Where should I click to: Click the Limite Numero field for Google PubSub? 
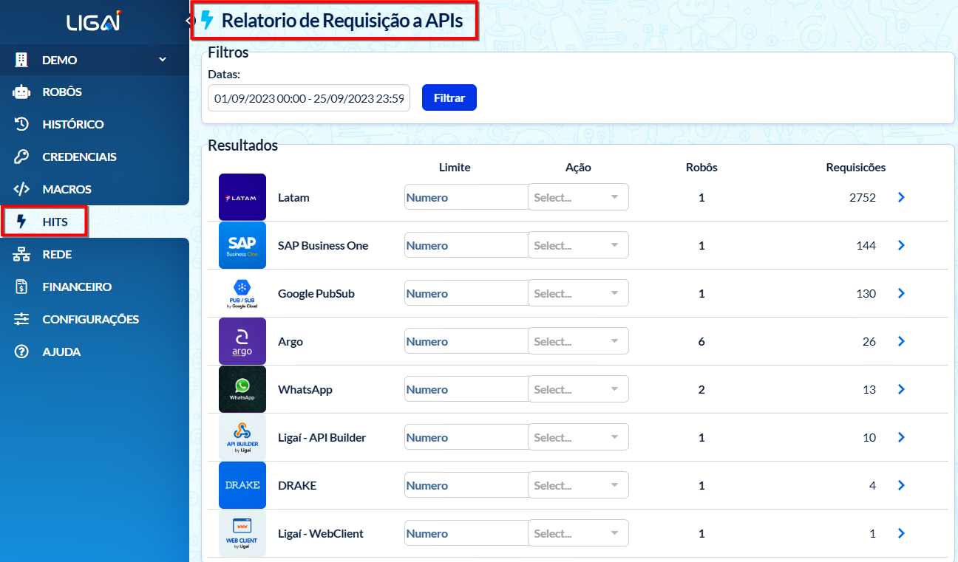467,293
